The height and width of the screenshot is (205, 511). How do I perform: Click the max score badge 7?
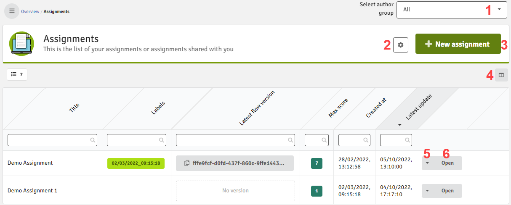coord(317,163)
